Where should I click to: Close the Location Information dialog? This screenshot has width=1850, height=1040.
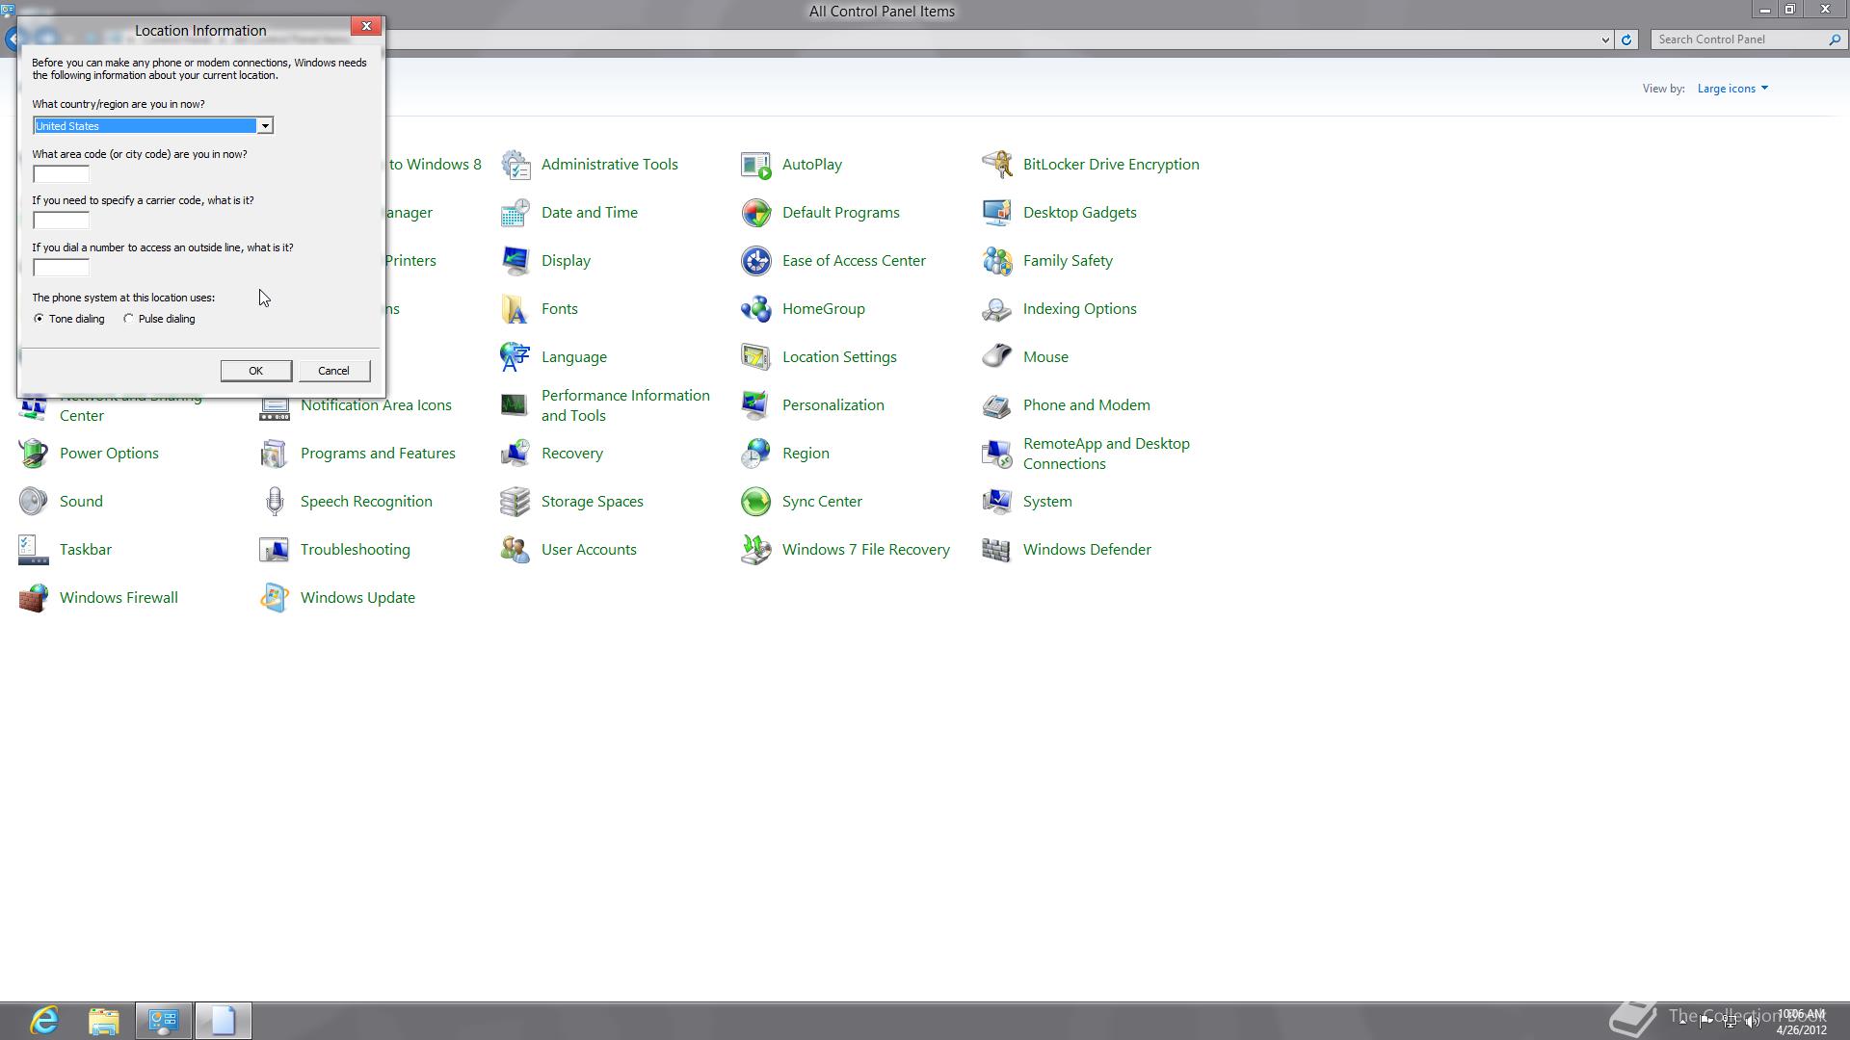pyautogui.click(x=366, y=26)
